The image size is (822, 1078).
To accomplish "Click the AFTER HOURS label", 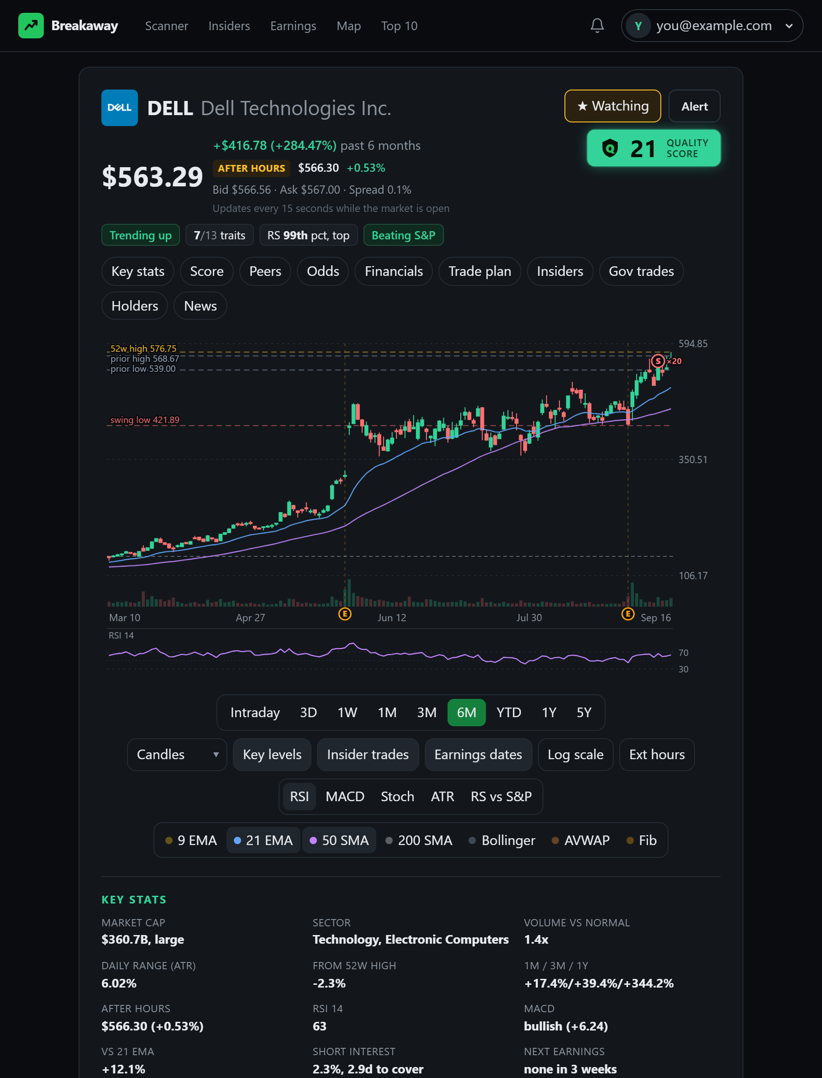I will click(252, 168).
